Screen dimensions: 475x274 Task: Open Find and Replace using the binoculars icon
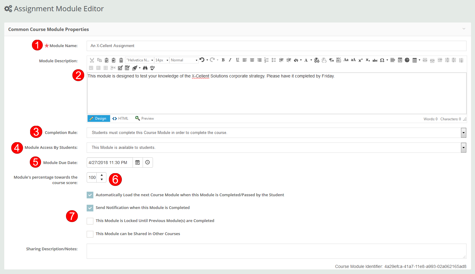point(145,68)
